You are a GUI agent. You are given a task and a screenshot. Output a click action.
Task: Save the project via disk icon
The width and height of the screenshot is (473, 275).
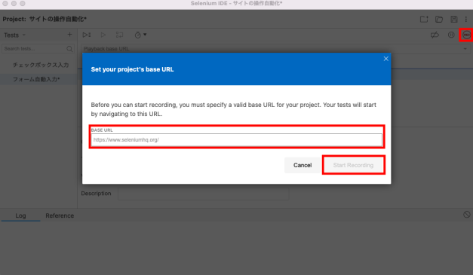(x=453, y=20)
